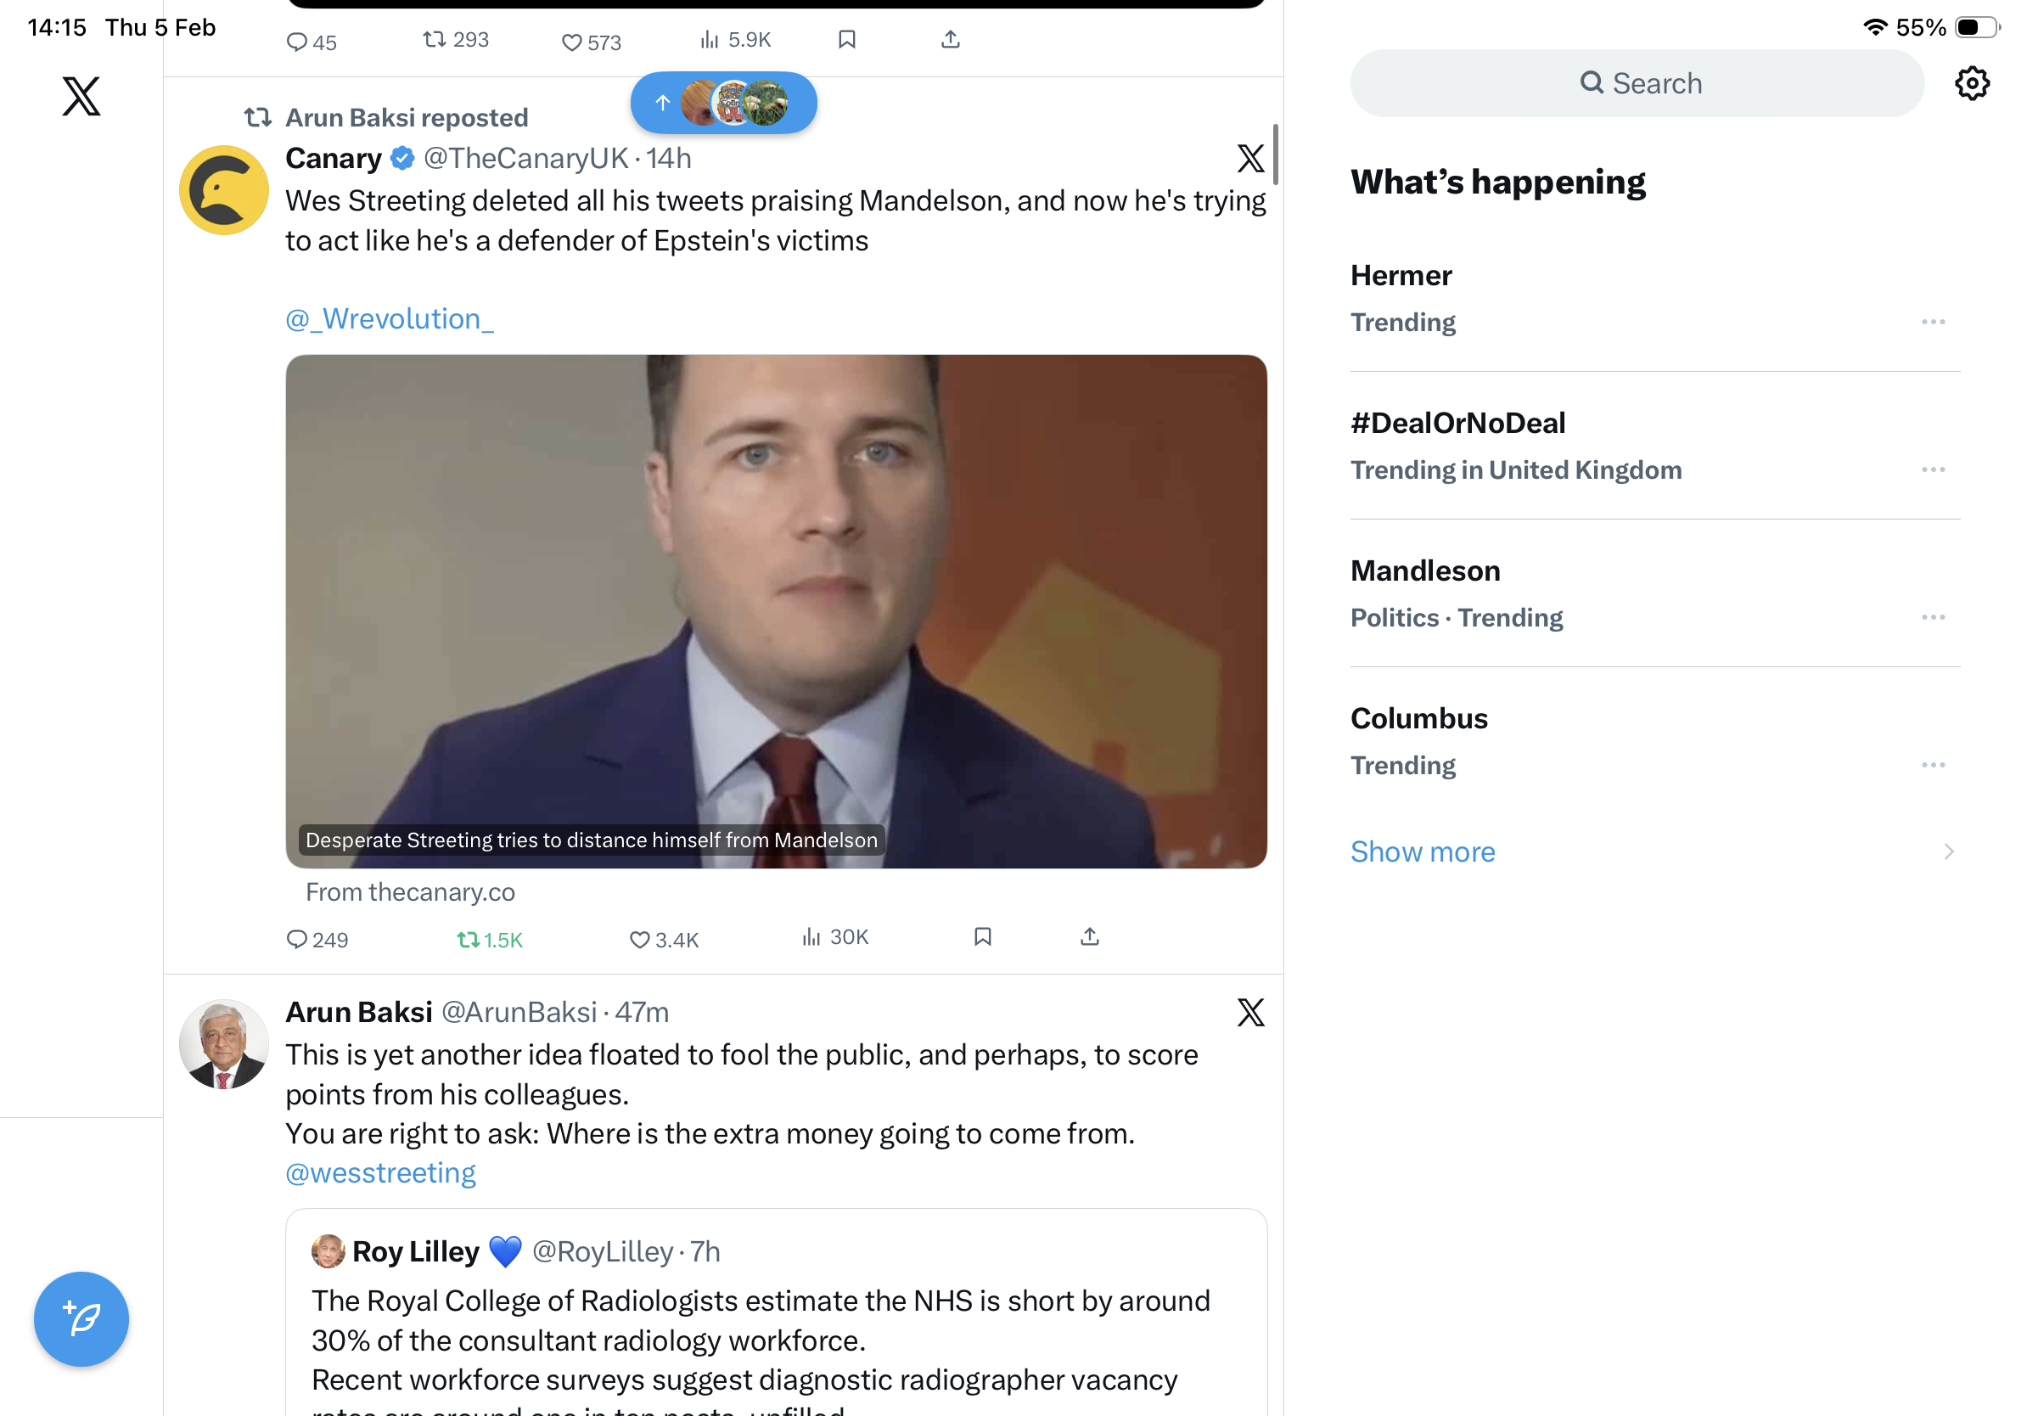Open the X home logo in sidebar

click(81, 95)
